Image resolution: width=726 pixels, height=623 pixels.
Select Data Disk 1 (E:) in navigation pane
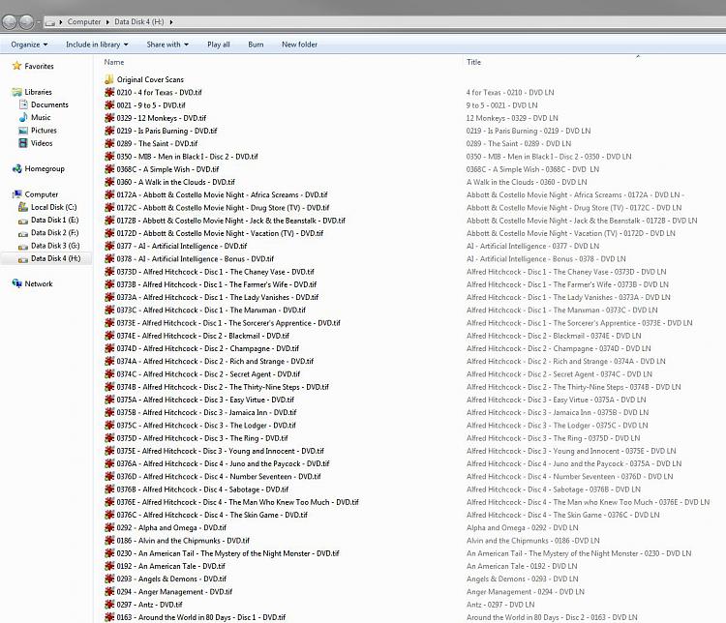(54, 220)
